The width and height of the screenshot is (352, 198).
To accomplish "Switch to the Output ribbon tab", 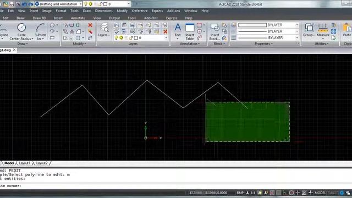I will pos(114,18).
